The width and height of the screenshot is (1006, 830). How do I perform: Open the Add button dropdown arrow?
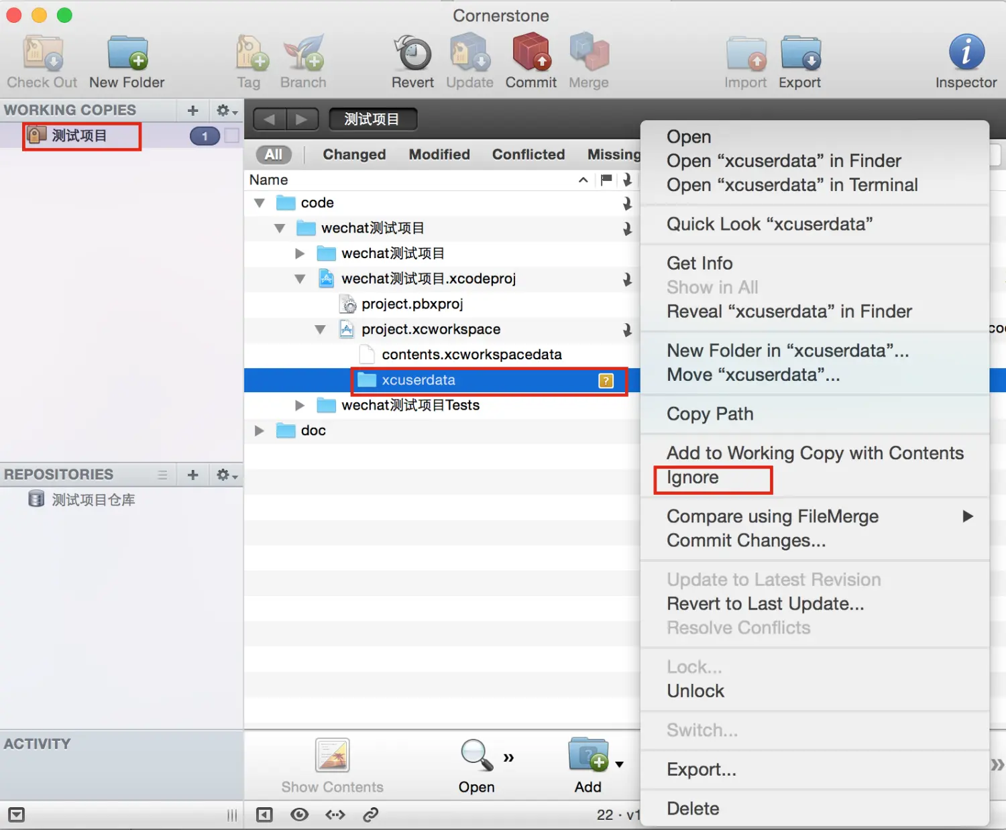coord(619,764)
